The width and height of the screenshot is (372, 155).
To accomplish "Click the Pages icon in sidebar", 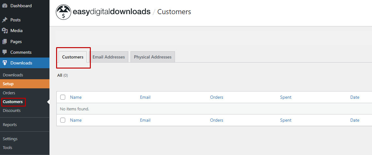I will click(5, 42).
